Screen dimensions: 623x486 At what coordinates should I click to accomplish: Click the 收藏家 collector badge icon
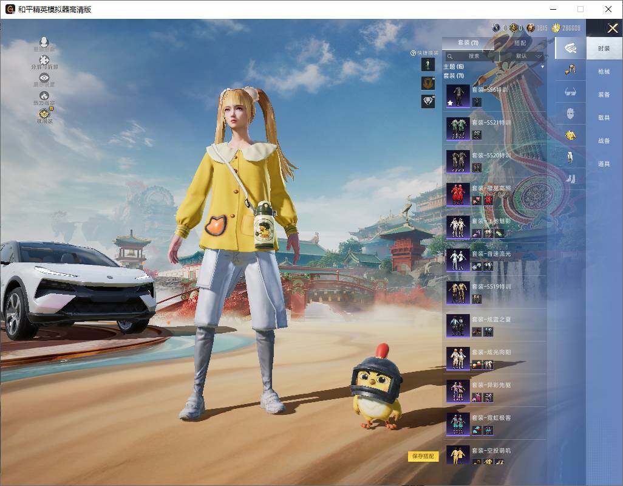[44, 114]
